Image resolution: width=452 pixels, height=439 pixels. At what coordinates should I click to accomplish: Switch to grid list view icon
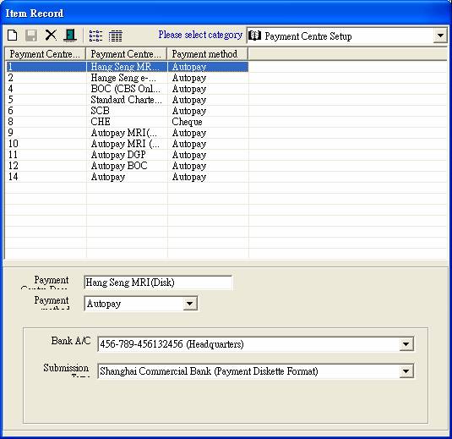tap(115, 36)
